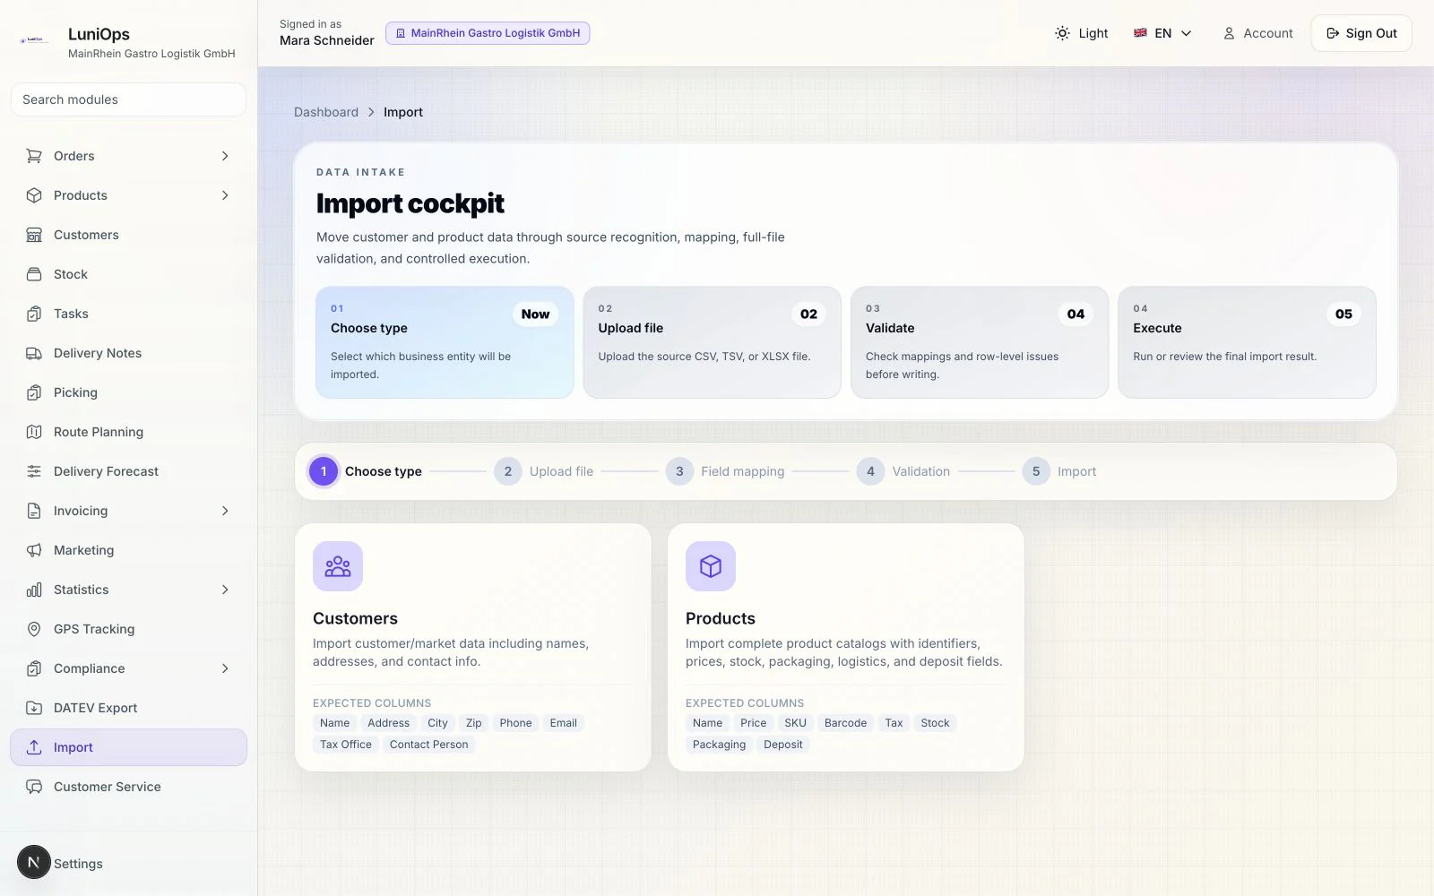Open the Route Planning map icon
Image resolution: width=1434 pixels, height=896 pixels.
[x=34, y=432]
